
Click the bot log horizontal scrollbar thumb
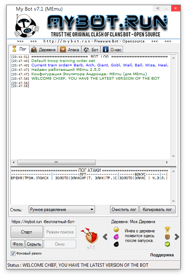(x=56, y=162)
